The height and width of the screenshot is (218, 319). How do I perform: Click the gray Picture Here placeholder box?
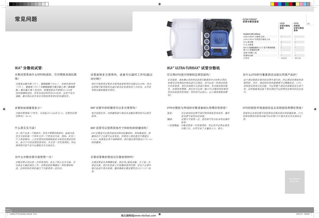pos(295,182)
